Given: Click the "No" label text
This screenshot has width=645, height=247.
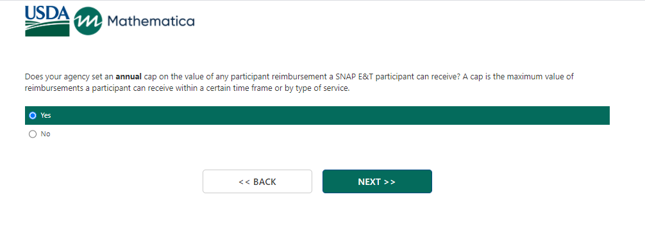Looking at the screenshot, I should pyautogui.click(x=46, y=134).
